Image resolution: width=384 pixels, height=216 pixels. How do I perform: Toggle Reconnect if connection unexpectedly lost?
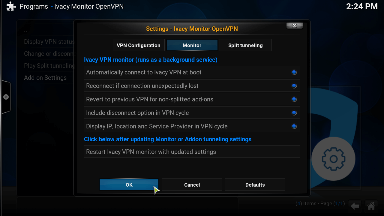[192, 86]
